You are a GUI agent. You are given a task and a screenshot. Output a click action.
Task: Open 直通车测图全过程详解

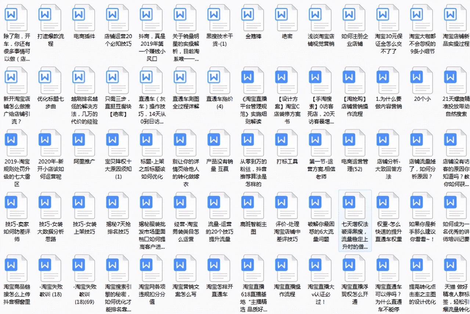point(185,80)
